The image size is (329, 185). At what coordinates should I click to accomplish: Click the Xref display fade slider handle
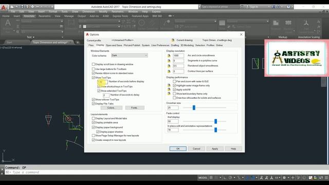coord(215,121)
